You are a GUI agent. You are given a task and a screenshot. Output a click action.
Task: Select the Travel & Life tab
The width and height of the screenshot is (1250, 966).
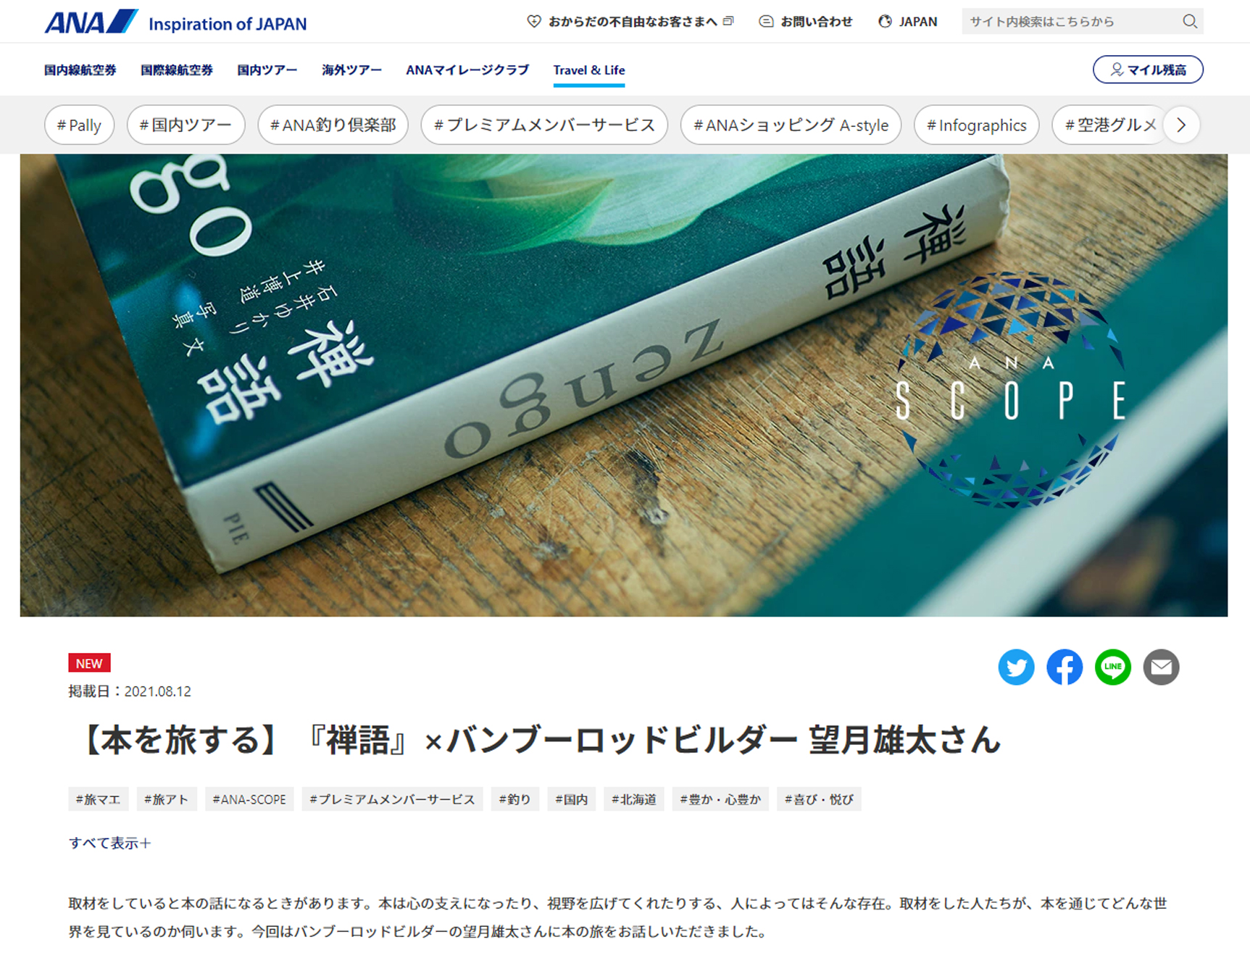click(x=589, y=70)
